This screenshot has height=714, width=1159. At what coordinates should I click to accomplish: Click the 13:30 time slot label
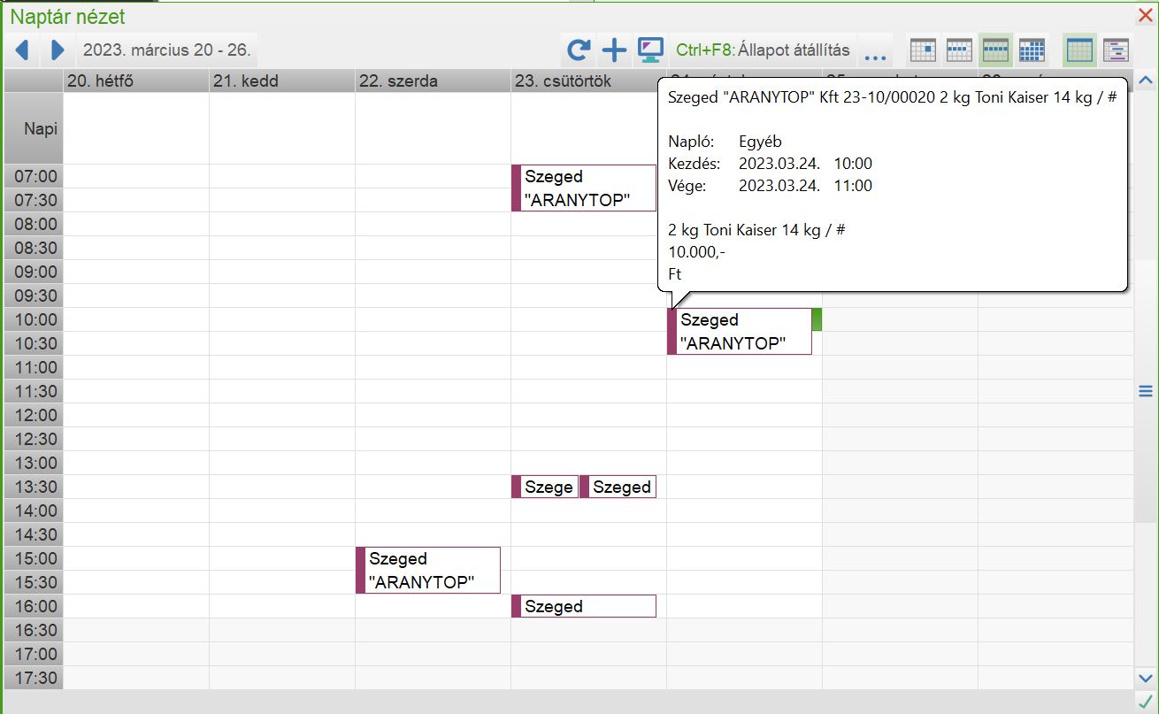(34, 487)
